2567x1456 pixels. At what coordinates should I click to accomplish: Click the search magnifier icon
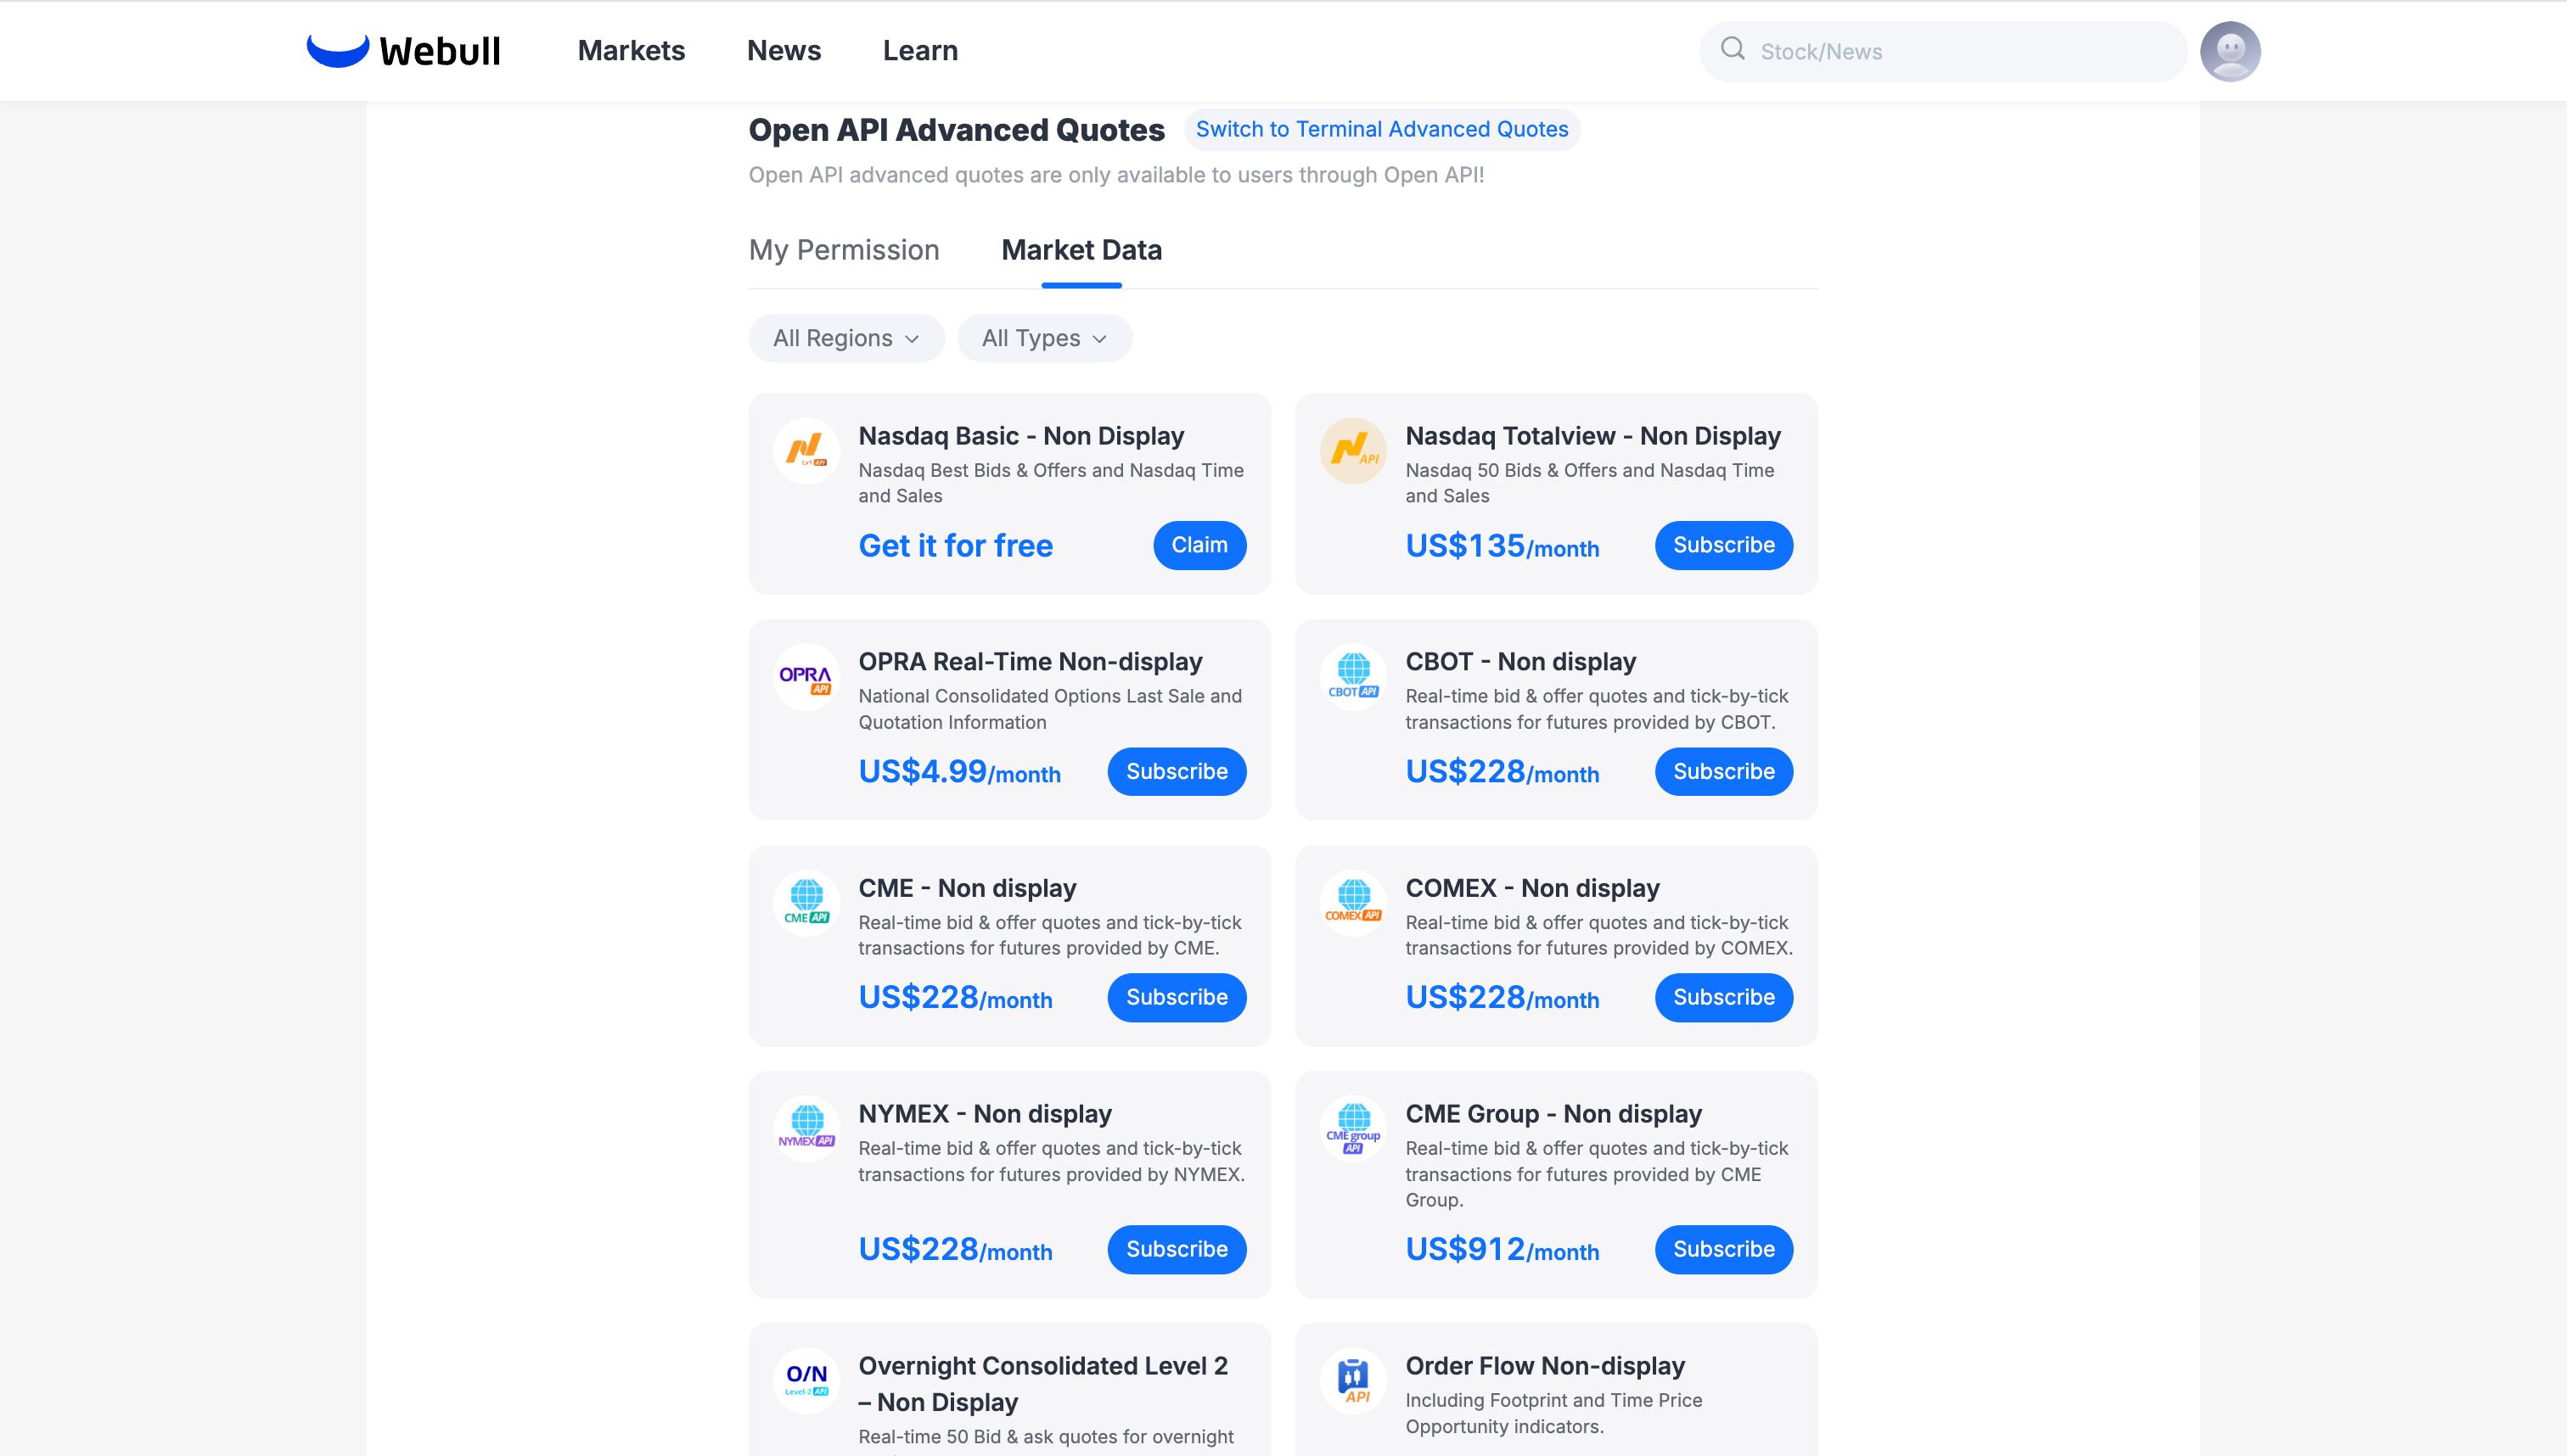1733,49
